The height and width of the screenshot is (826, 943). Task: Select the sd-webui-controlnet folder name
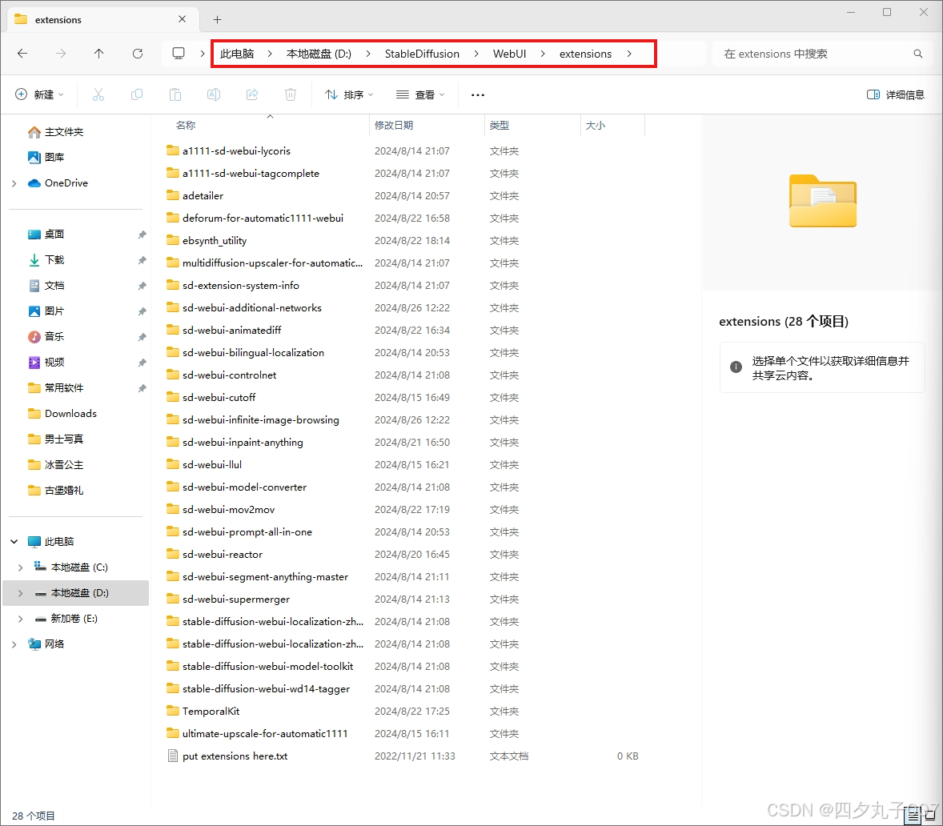pyautogui.click(x=230, y=375)
